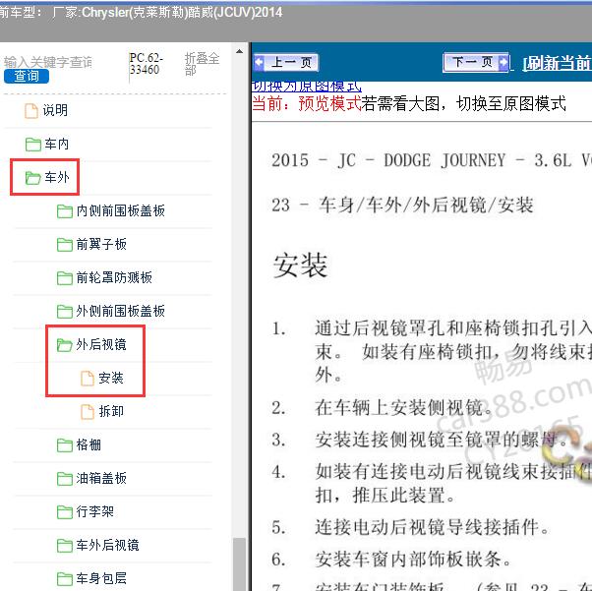Click the large 安装 heading in document
This screenshot has width=592, height=591.
coord(300,266)
